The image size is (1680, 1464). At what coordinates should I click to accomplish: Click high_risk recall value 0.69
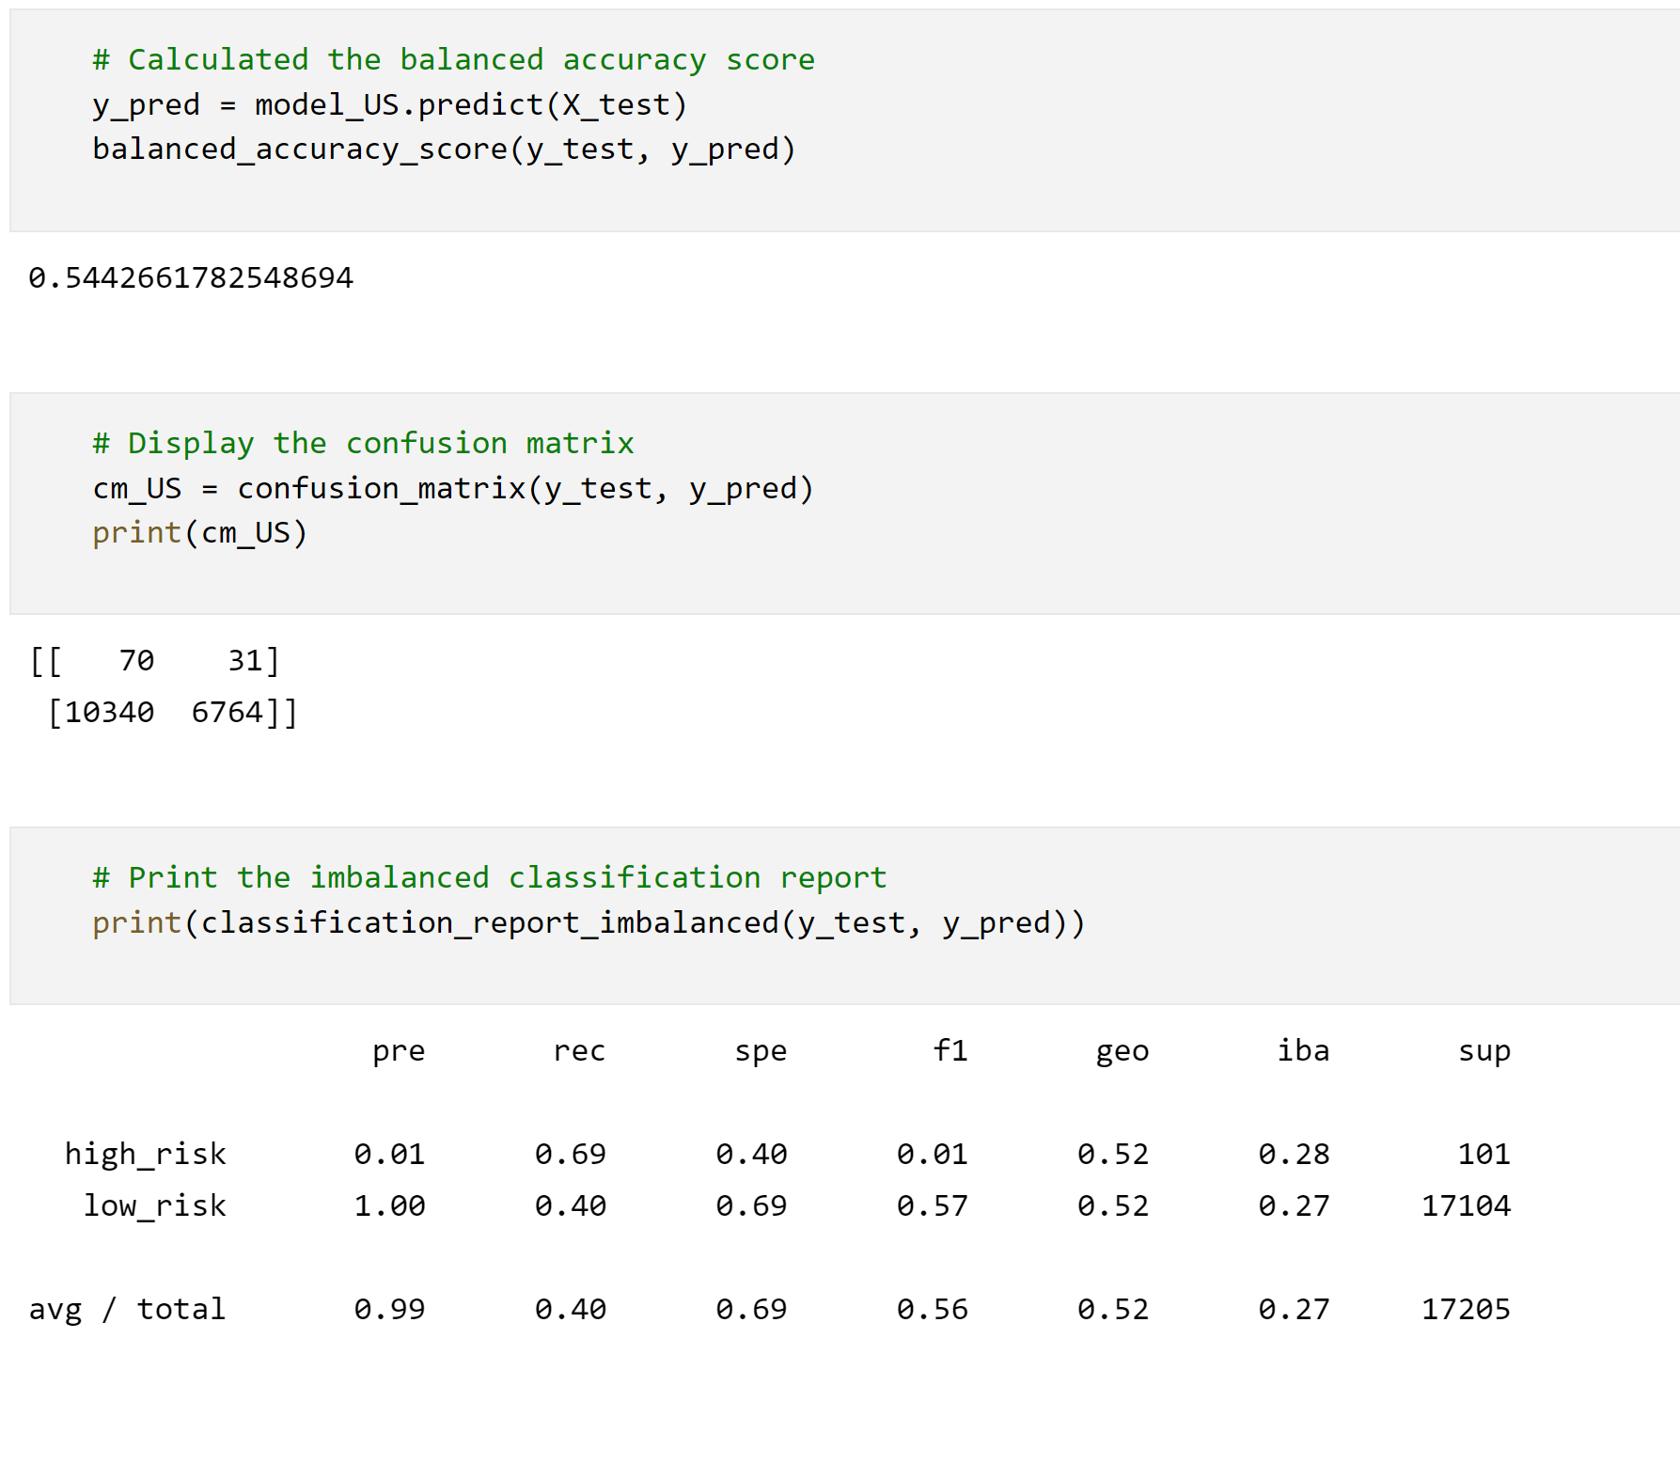point(571,1155)
